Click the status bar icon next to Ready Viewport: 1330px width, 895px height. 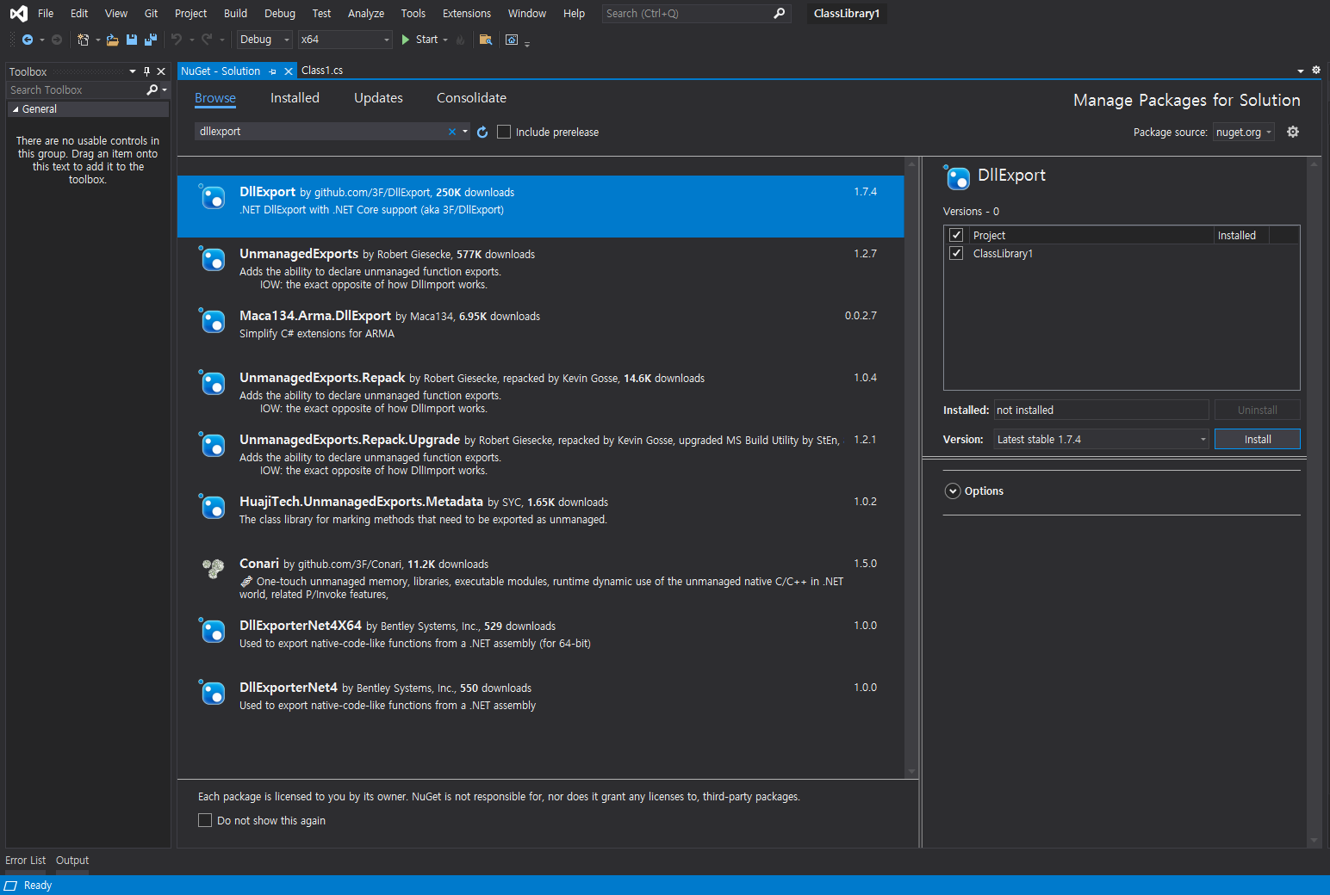click(11, 886)
